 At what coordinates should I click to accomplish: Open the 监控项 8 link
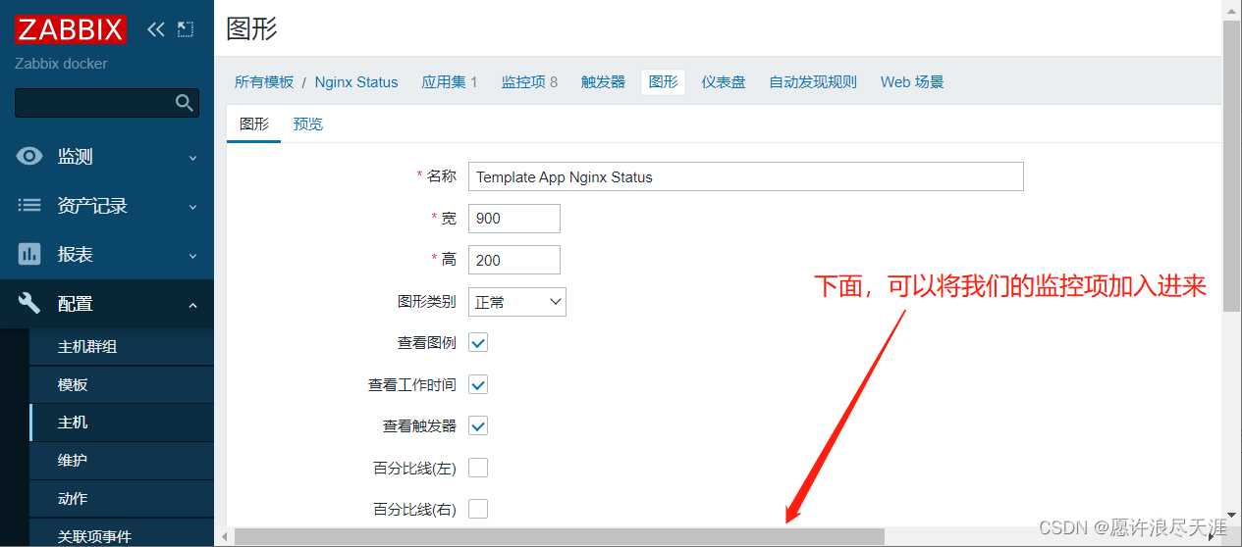(529, 82)
